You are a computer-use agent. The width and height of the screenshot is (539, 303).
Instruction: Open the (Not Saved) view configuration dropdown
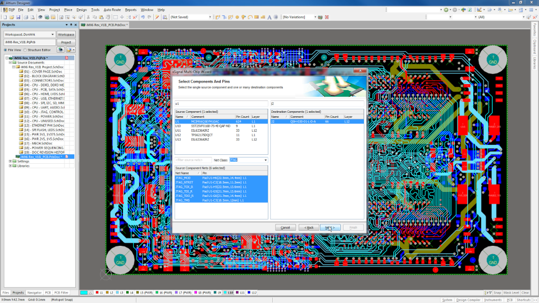click(x=210, y=17)
